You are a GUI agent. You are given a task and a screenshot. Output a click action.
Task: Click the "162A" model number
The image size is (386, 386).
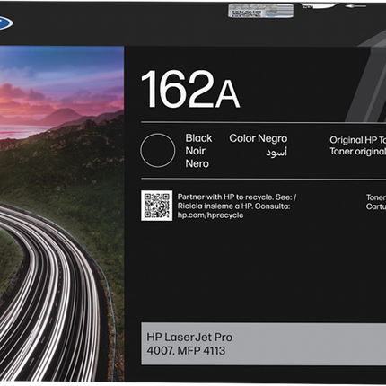[190, 89]
